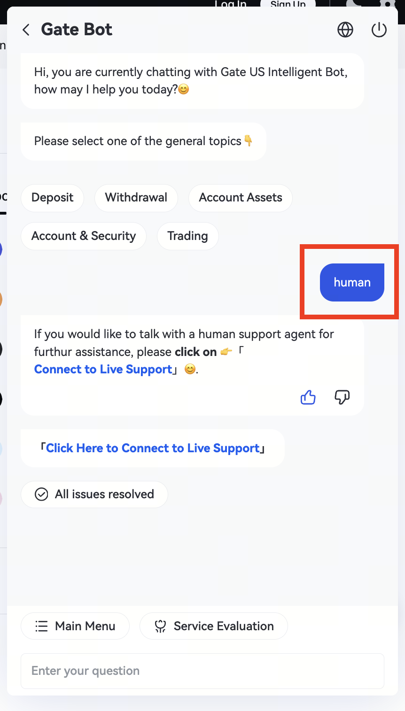Choose the Account & Security topic
The height and width of the screenshot is (711, 405).
click(84, 236)
